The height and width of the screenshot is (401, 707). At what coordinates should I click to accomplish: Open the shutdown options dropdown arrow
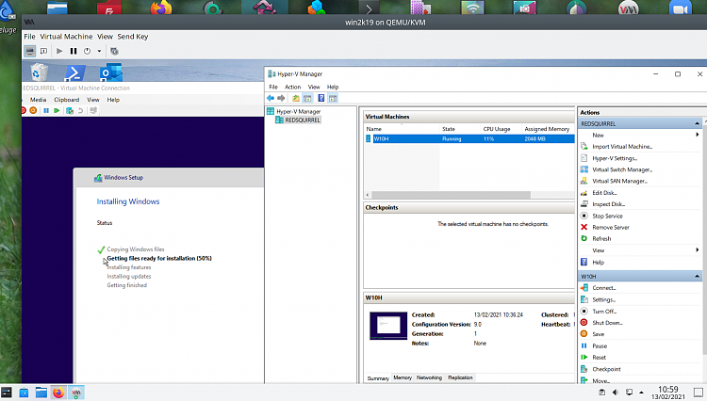[99, 52]
